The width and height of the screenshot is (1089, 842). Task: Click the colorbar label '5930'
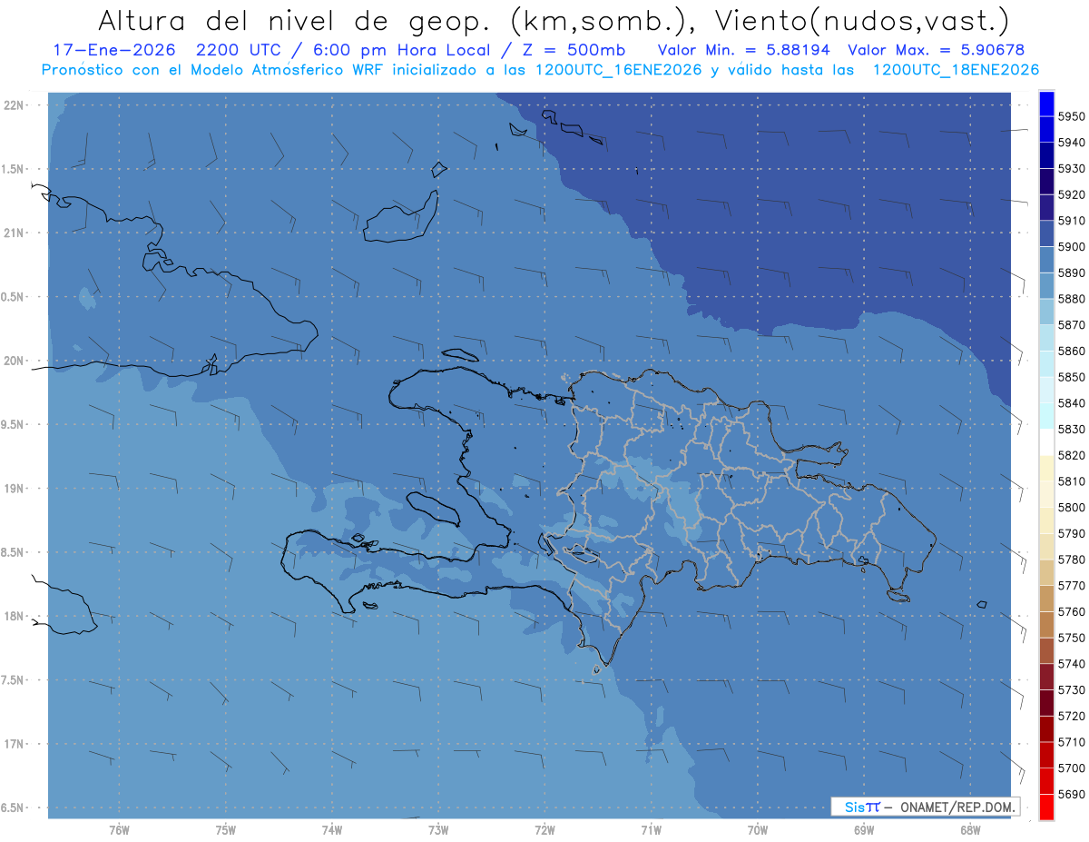(x=1072, y=169)
